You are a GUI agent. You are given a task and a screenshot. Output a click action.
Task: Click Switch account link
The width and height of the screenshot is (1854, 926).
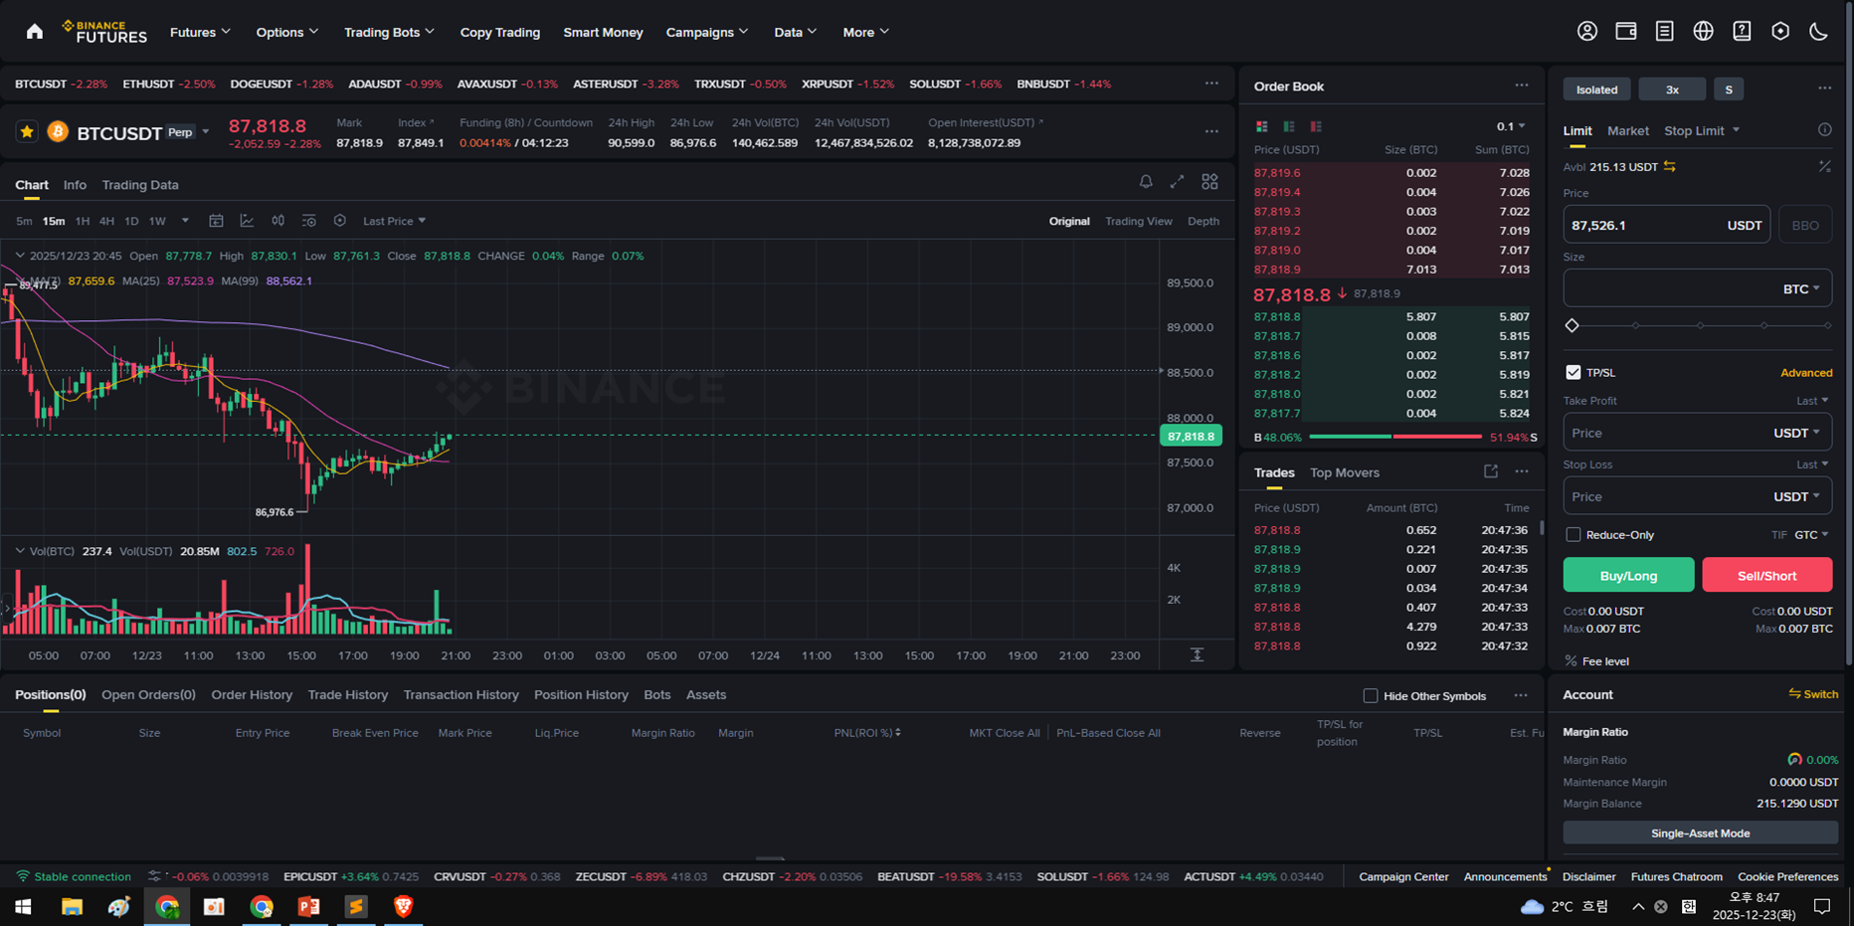[1813, 694]
